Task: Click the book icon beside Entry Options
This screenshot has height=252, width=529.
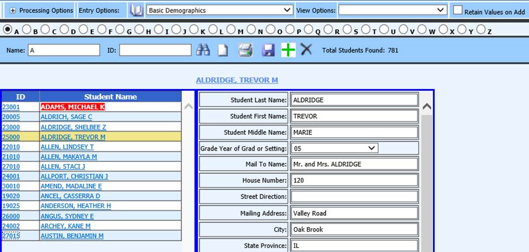Action: tap(136, 10)
